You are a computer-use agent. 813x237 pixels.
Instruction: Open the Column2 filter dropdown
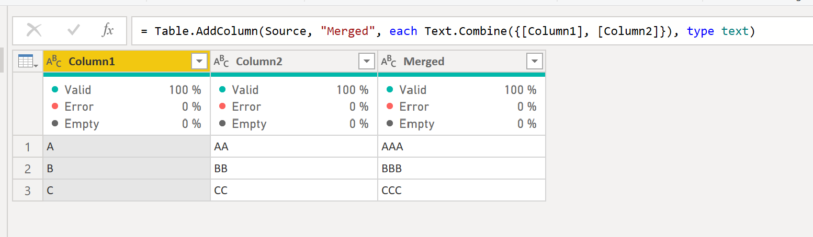click(x=367, y=62)
